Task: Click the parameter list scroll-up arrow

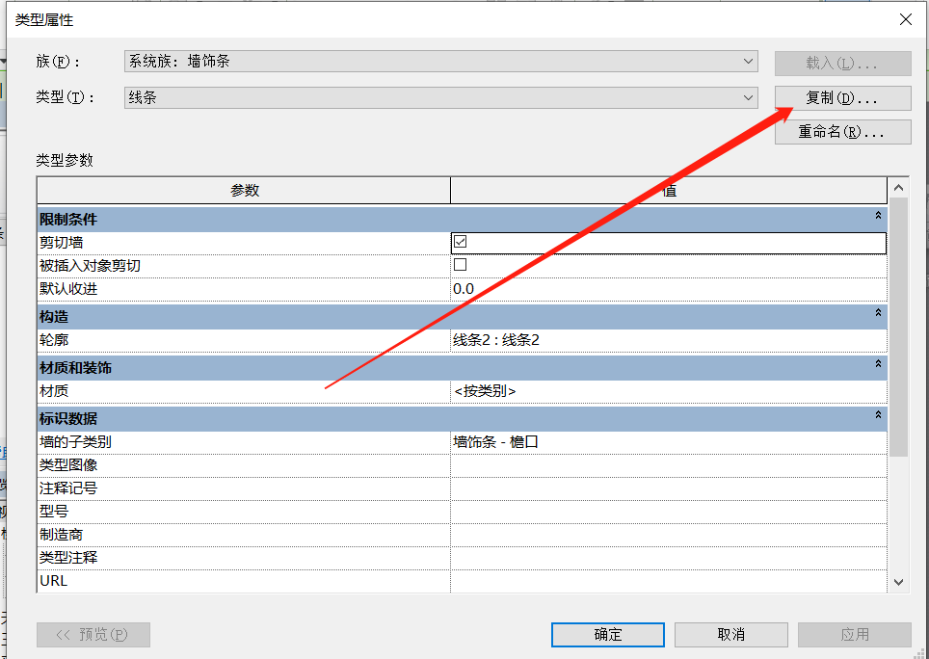Action: coord(898,189)
